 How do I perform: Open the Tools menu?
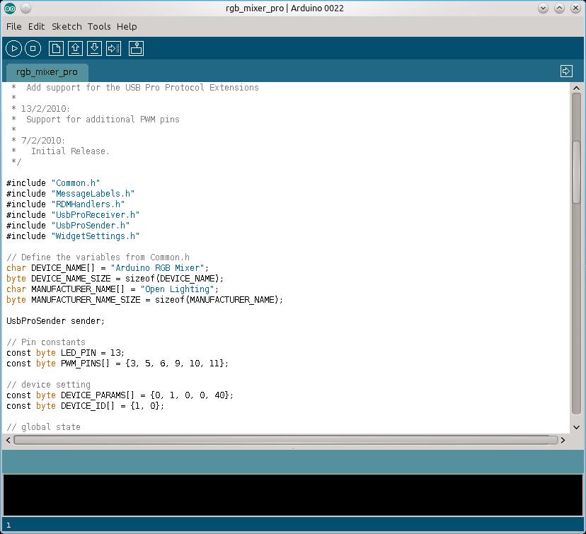click(x=99, y=26)
